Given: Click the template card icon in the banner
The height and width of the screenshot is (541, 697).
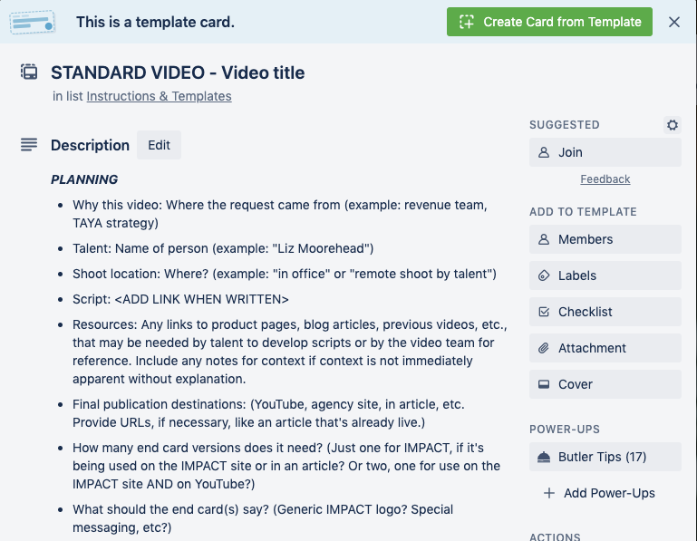Looking at the screenshot, I should point(33,22).
